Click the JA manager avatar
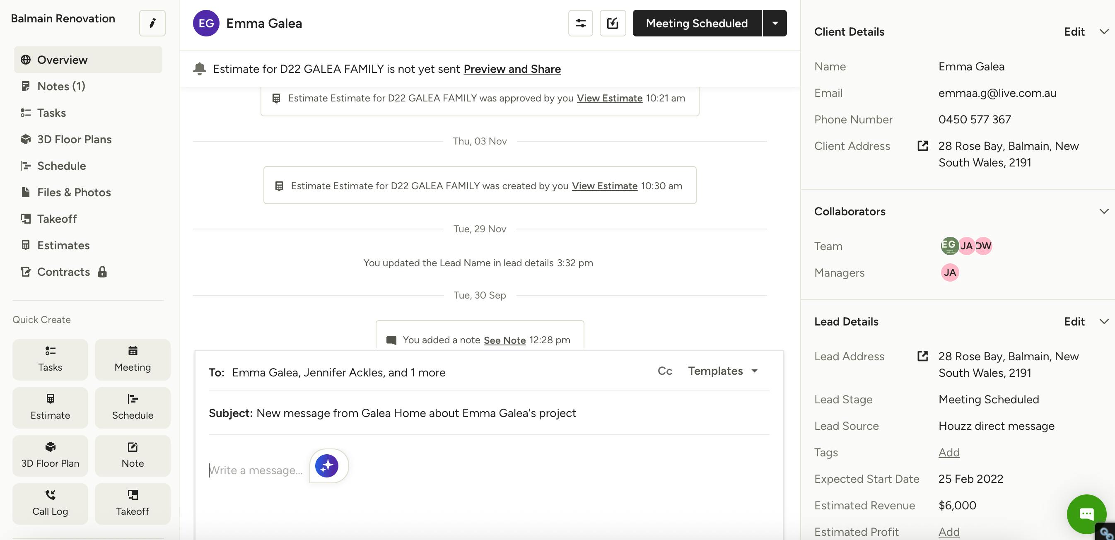The width and height of the screenshot is (1115, 540). [950, 272]
